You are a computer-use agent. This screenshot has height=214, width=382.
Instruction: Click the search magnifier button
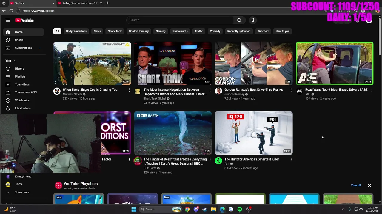239,20
